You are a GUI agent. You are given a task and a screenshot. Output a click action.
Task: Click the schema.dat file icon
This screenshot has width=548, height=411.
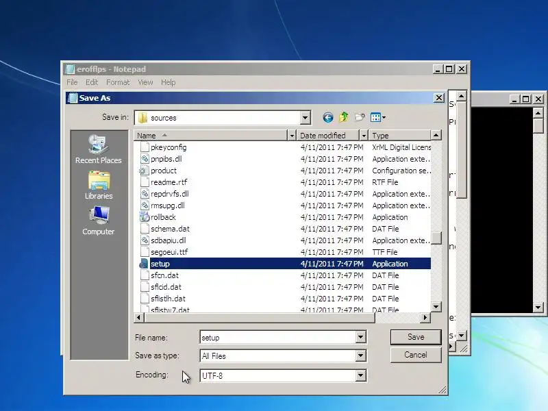tap(145, 229)
